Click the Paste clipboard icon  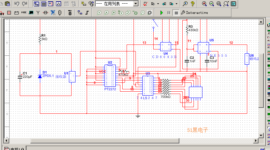[x=7, y=4]
